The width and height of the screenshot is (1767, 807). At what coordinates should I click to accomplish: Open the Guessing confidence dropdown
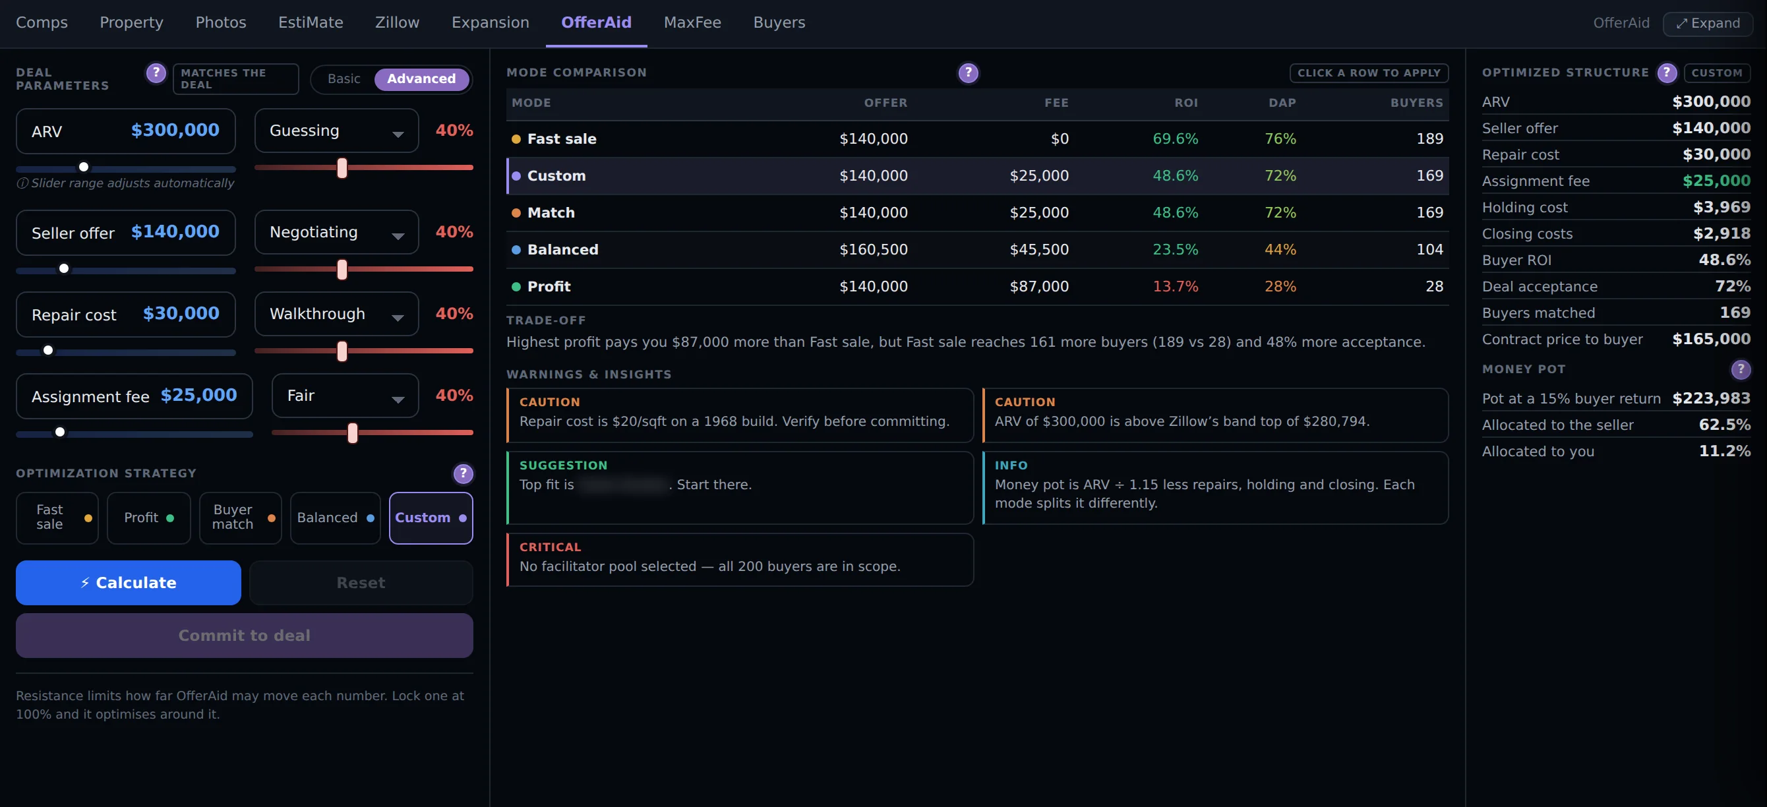tap(336, 131)
